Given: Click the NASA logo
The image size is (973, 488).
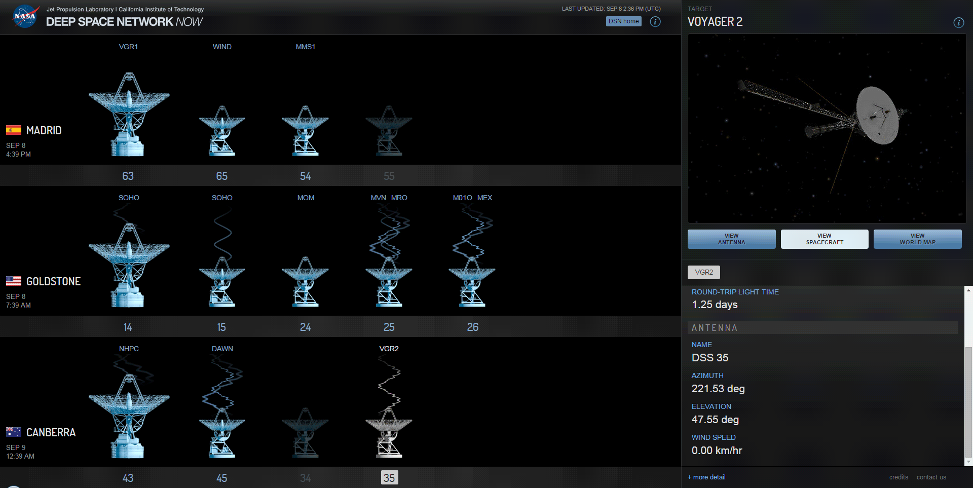Looking at the screenshot, I should tap(25, 16).
